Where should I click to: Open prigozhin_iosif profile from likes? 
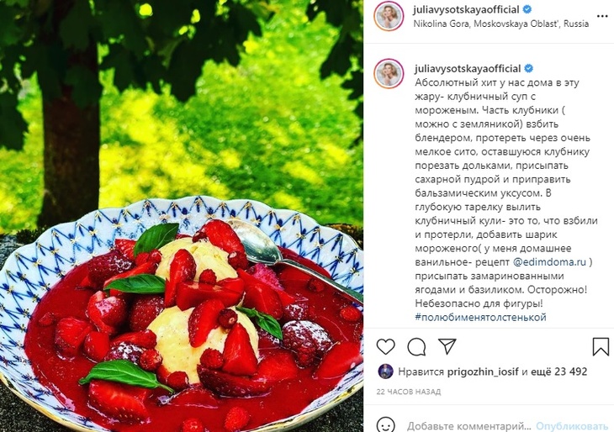pos(484,371)
